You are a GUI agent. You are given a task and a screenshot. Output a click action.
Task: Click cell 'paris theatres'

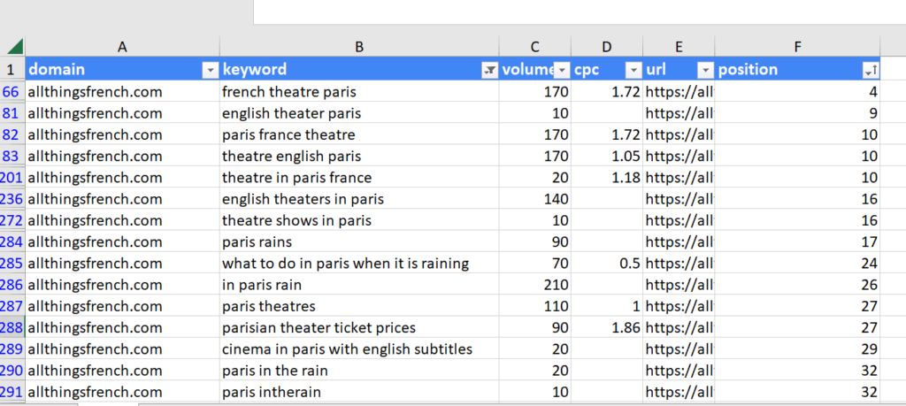pyautogui.click(x=359, y=306)
